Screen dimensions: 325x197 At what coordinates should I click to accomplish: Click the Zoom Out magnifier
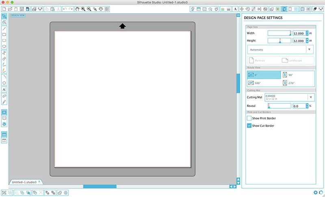(89, 9)
